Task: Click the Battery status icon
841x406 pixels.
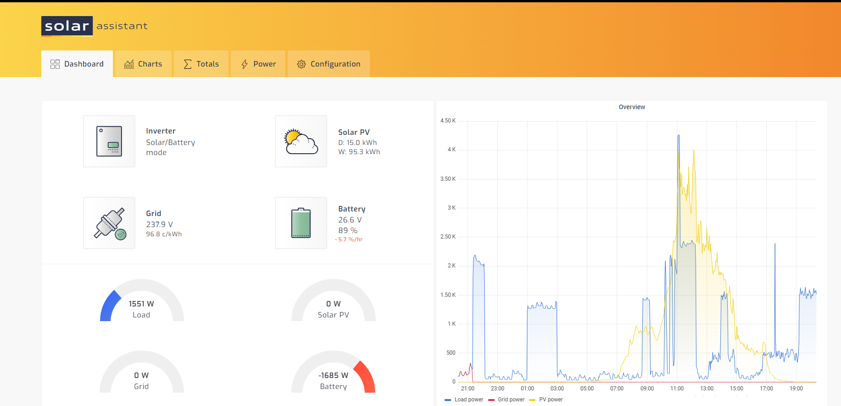Action: click(301, 223)
